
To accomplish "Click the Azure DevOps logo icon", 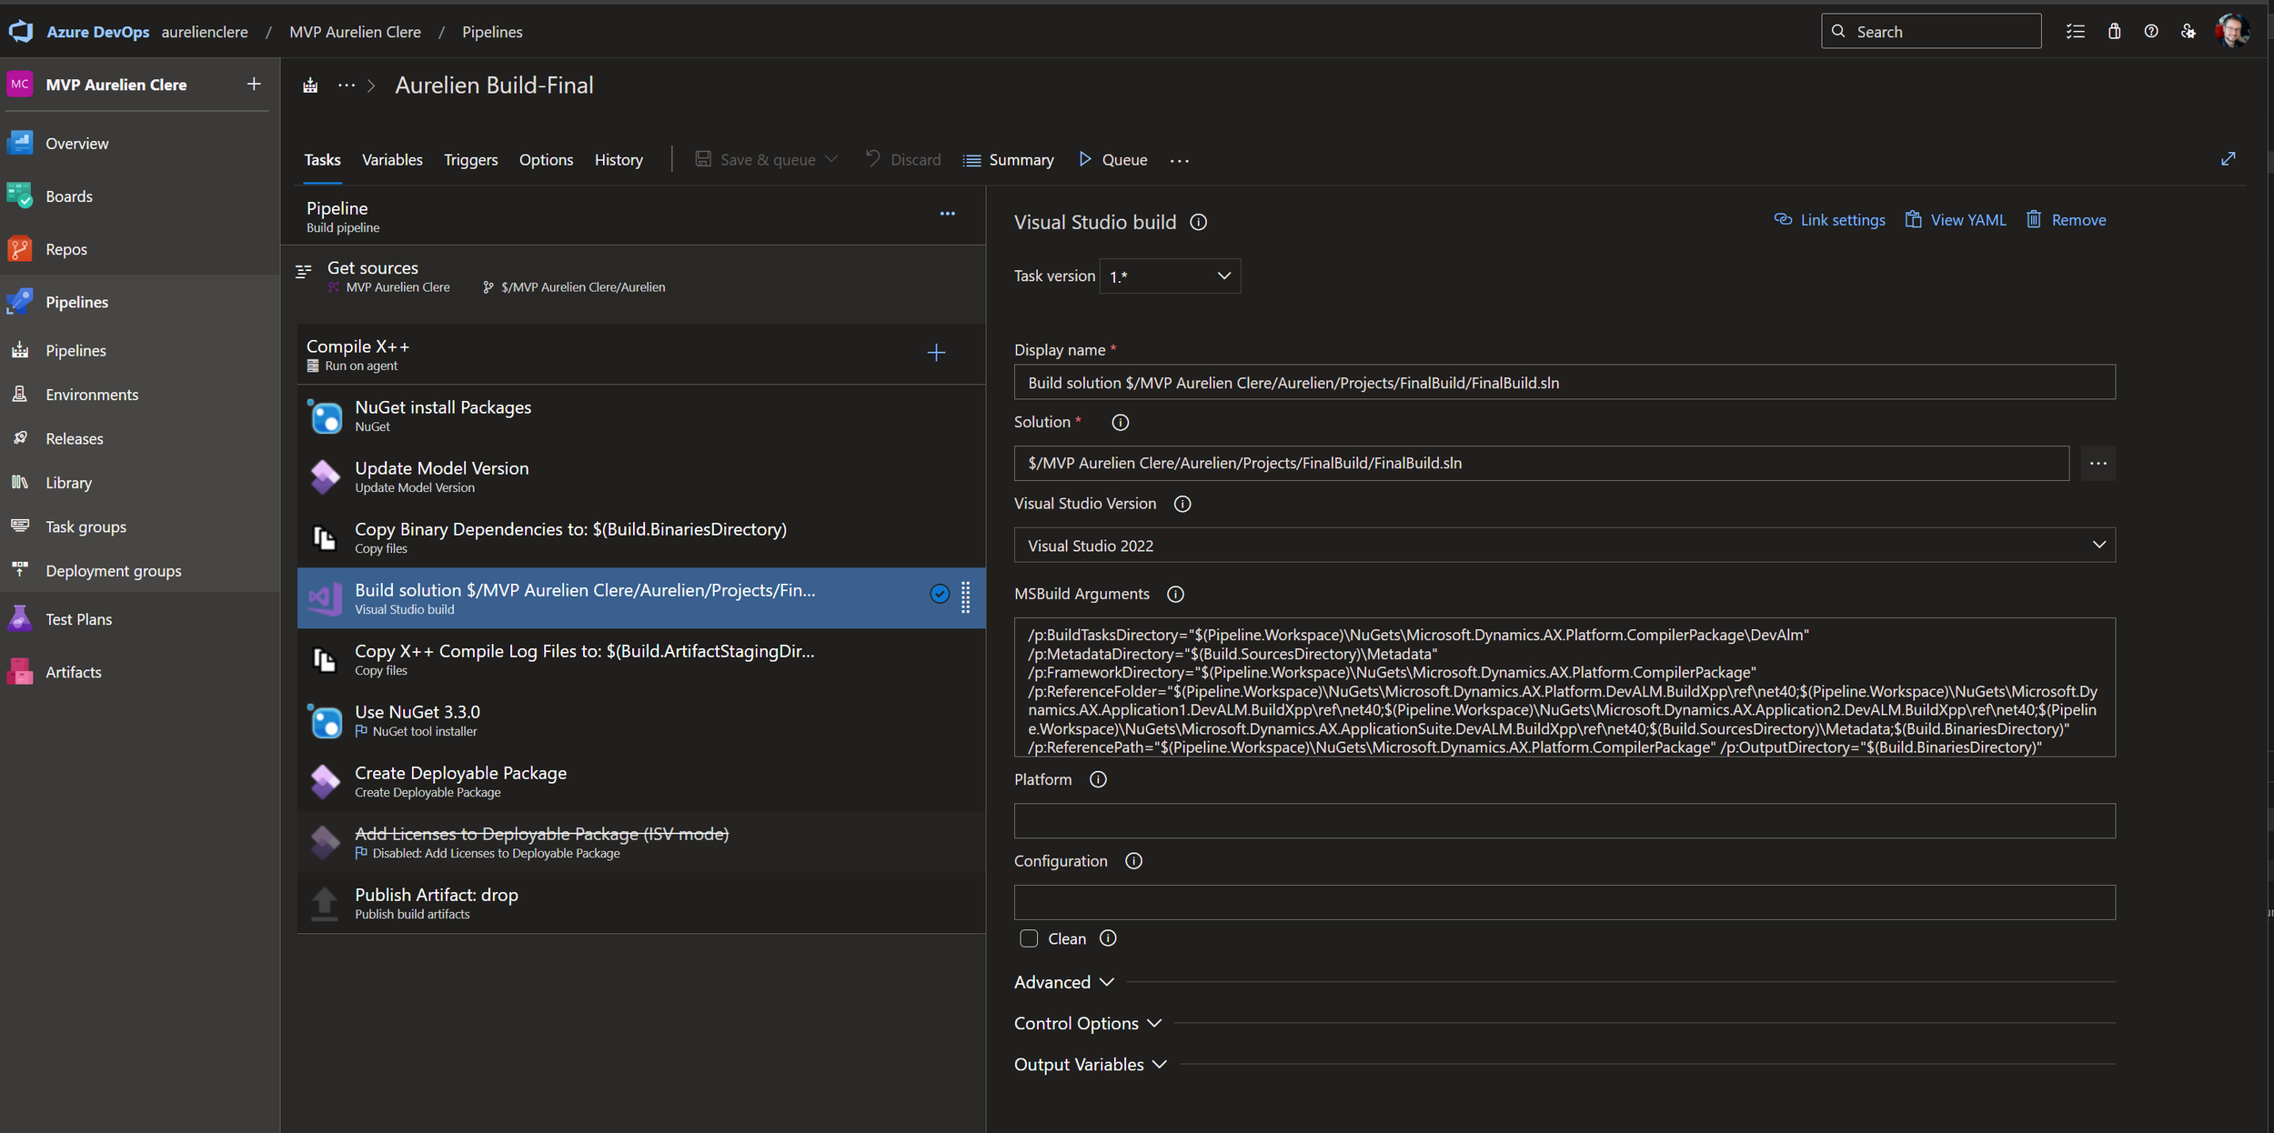I will pyautogui.click(x=21, y=32).
